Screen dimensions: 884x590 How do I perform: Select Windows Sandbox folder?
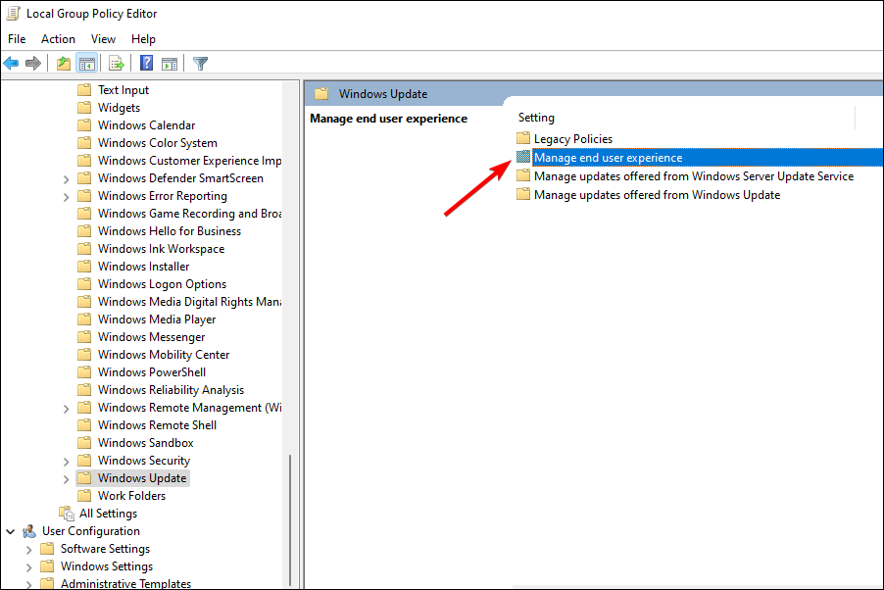[145, 443]
